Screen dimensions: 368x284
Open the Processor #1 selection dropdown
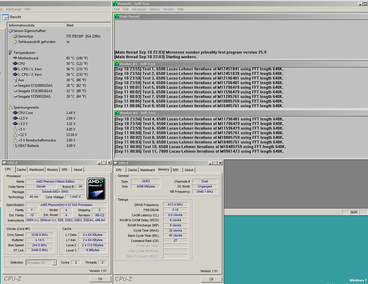pos(54,263)
